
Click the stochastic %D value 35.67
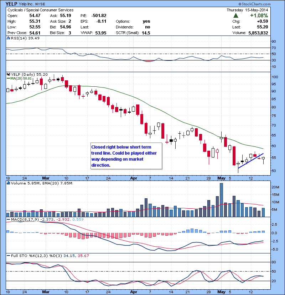(x=83, y=256)
